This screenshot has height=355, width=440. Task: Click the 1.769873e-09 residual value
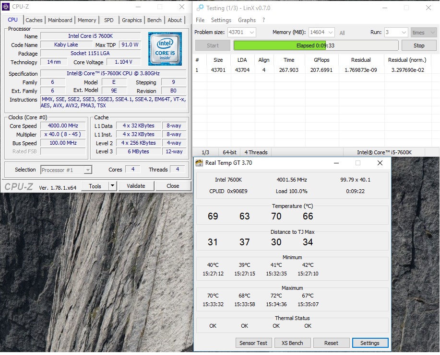[361, 70]
